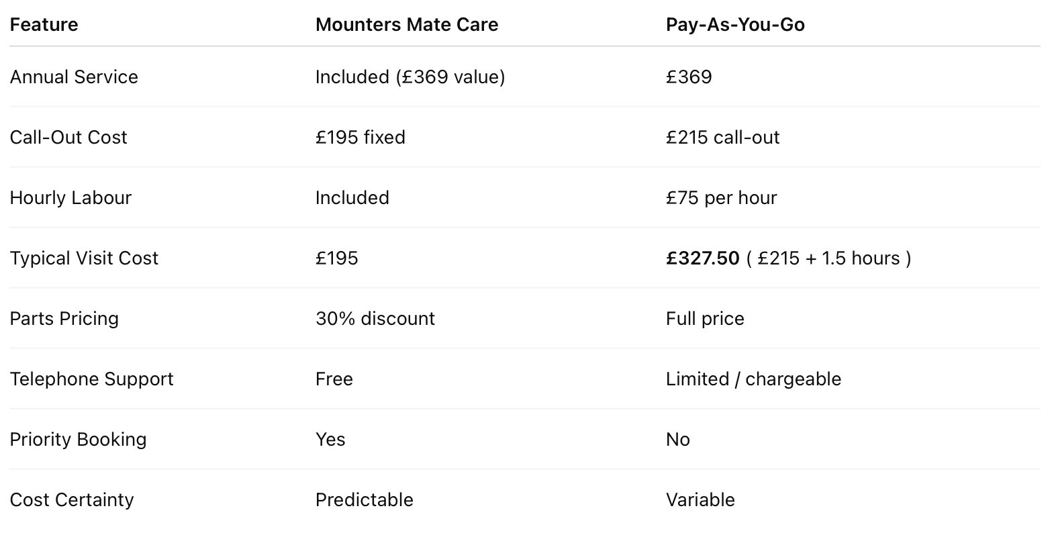Click the Variable cell
Screen dimensions: 1054x533
click(700, 500)
